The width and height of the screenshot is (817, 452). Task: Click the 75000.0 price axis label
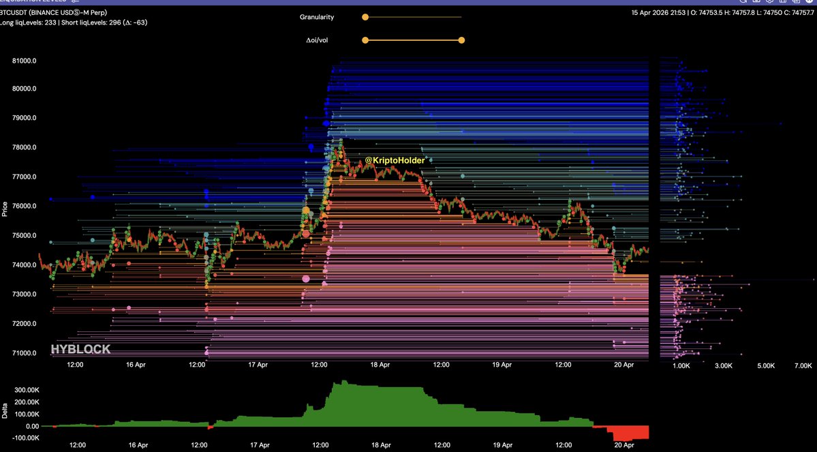click(24, 236)
